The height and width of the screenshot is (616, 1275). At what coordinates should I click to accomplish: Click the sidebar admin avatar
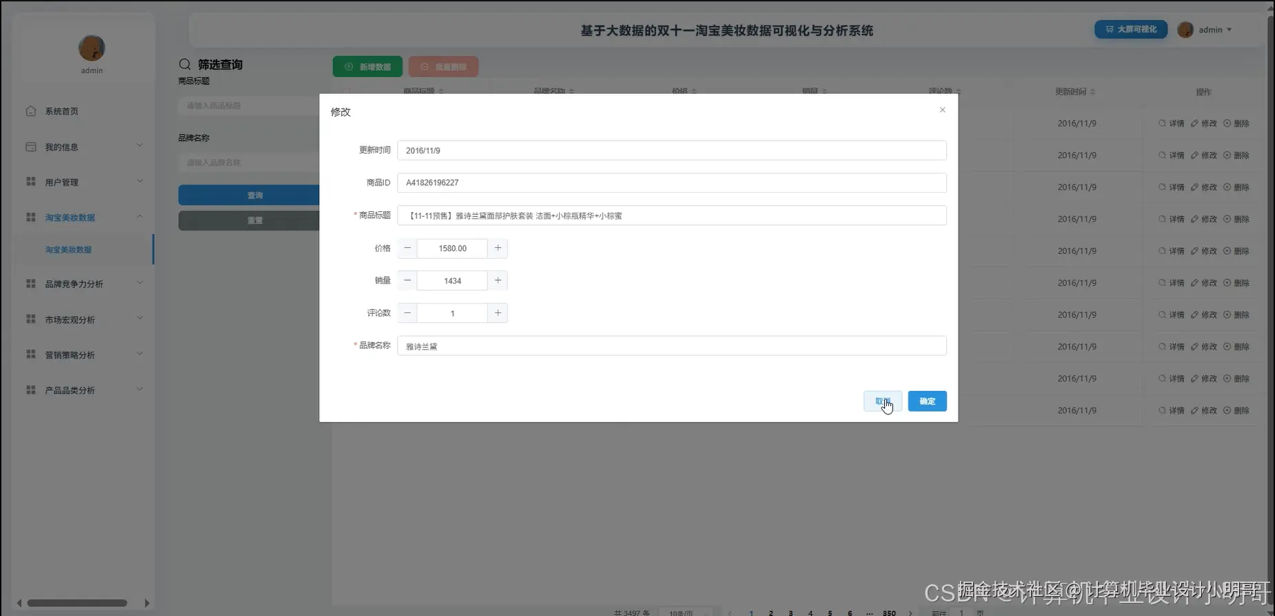pyautogui.click(x=92, y=48)
